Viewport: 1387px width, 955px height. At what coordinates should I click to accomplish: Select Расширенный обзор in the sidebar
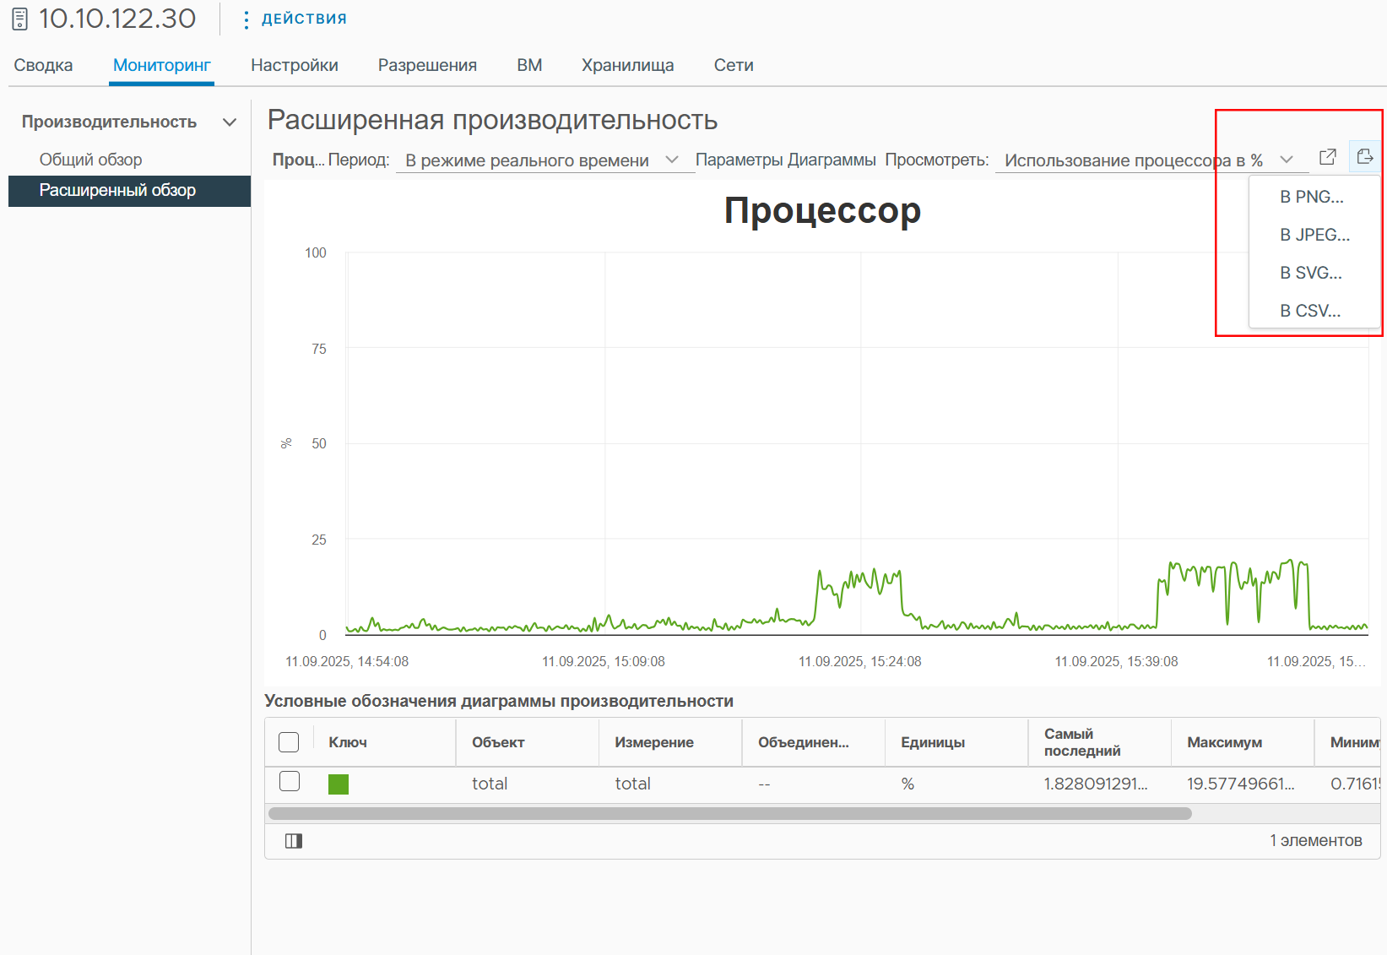[129, 191]
